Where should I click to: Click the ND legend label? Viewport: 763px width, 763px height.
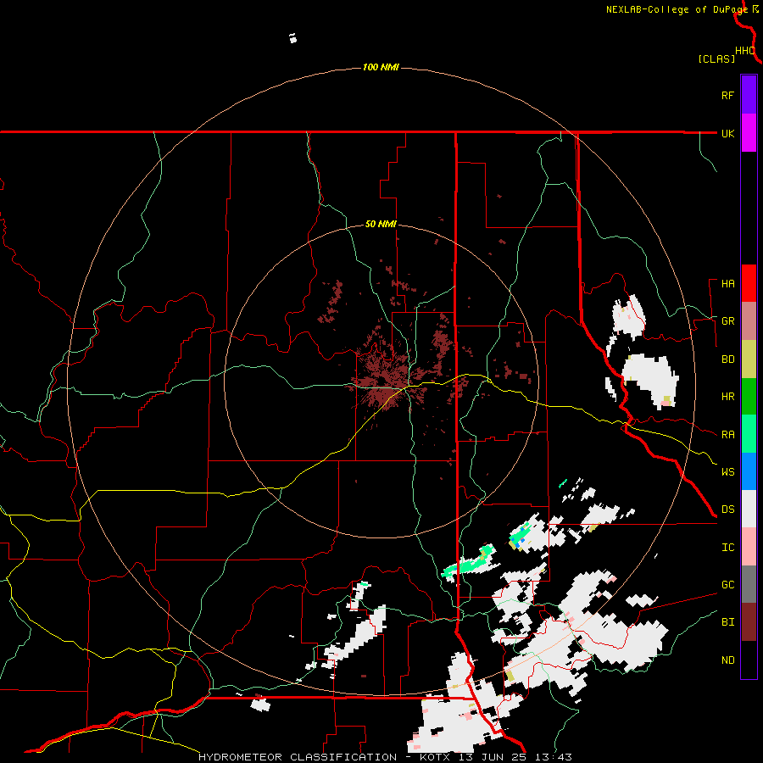727,660
